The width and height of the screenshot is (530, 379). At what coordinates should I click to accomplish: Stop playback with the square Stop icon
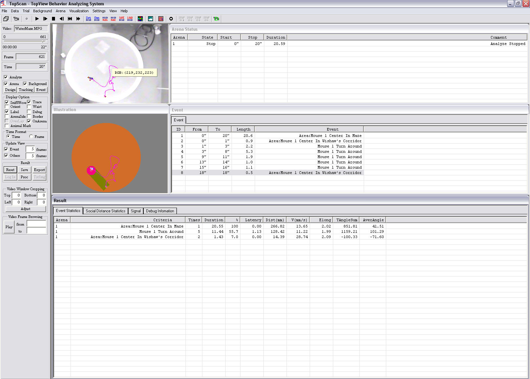[53, 19]
